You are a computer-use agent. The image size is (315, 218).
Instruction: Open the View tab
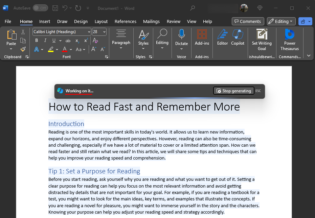pos(192,22)
